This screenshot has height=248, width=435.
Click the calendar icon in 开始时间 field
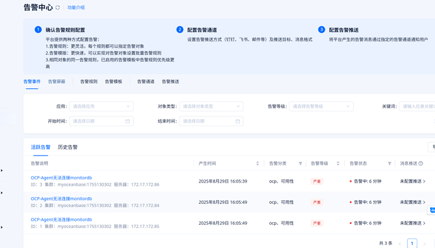tap(127, 121)
